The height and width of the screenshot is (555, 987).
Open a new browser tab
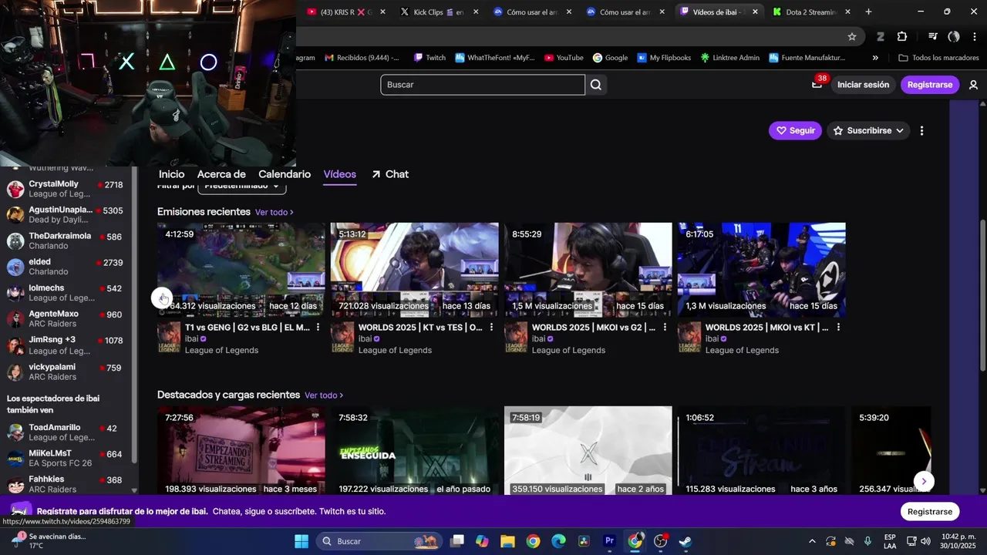click(x=868, y=12)
